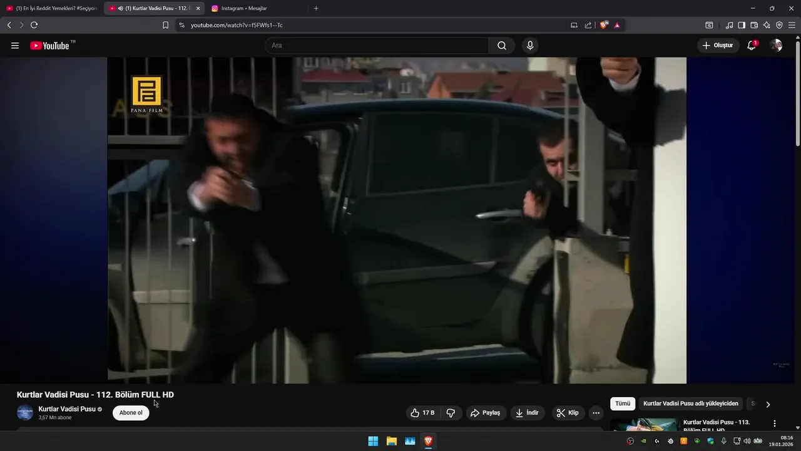
Task: Open the Brave main hamburger menu
Action: coord(792,25)
